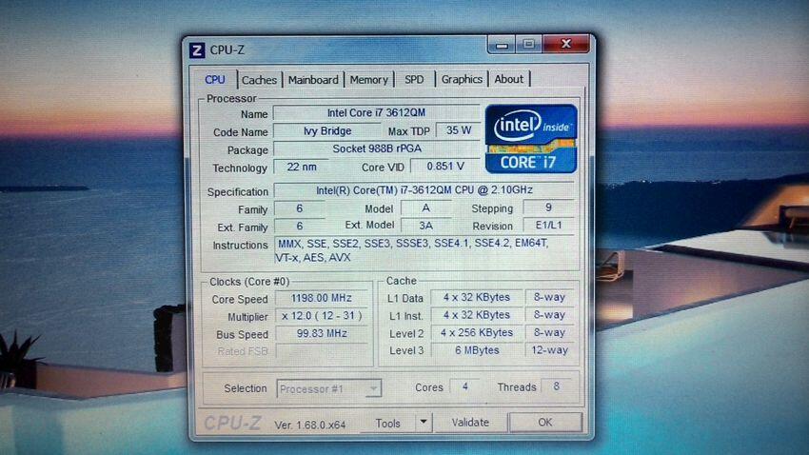This screenshot has height=455, width=809.
Task: Click the Cores value 4
Action: point(464,386)
